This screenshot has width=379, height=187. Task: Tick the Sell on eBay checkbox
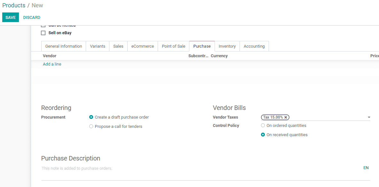click(43, 33)
